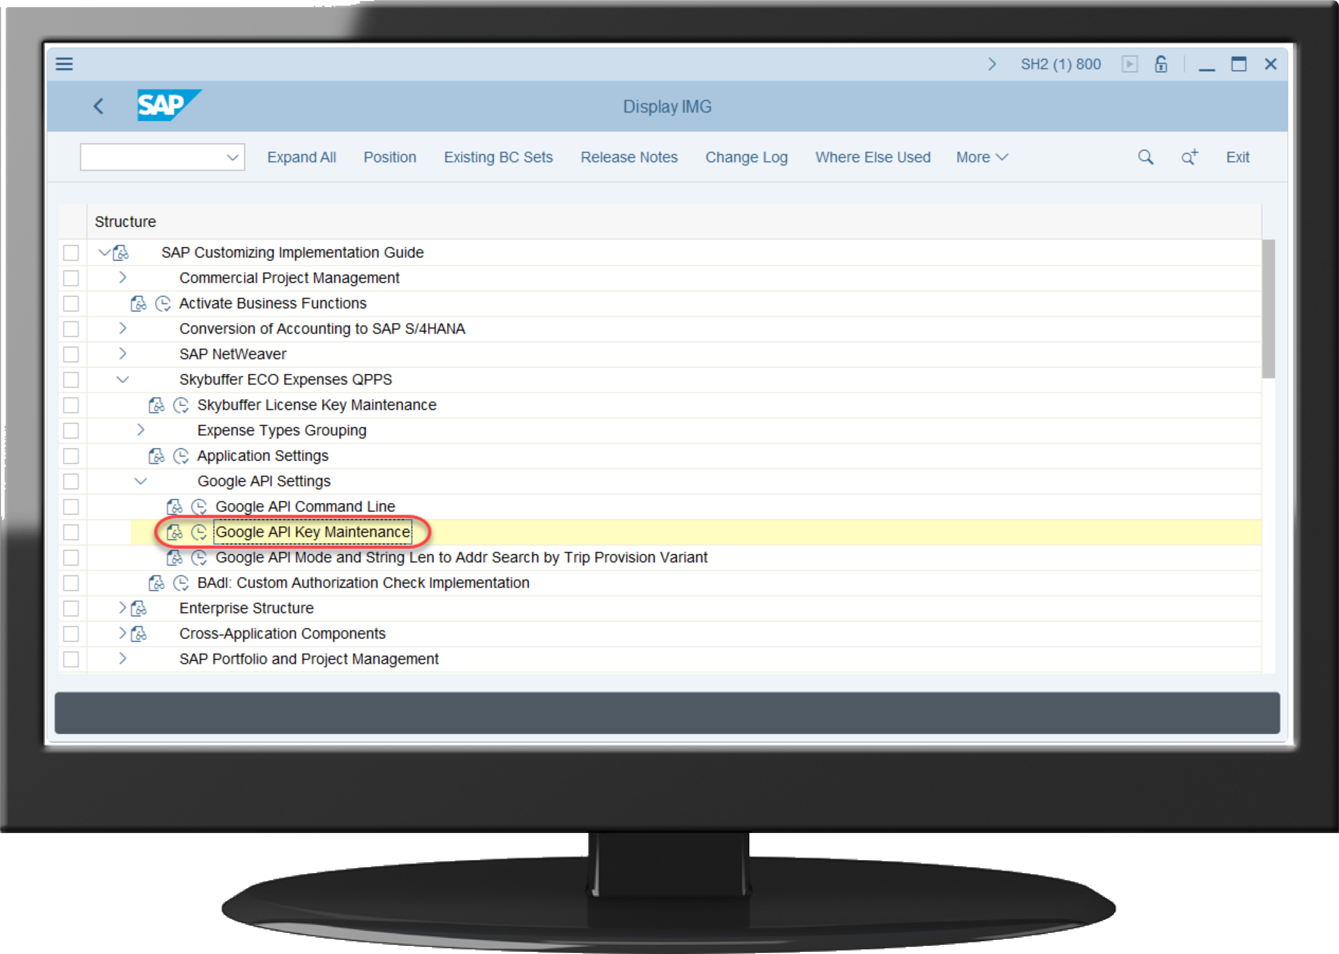Tick checkbox for SAP NetWeaver row

71,354
